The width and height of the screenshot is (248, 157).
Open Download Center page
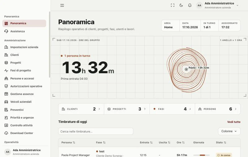coord(24,133)
